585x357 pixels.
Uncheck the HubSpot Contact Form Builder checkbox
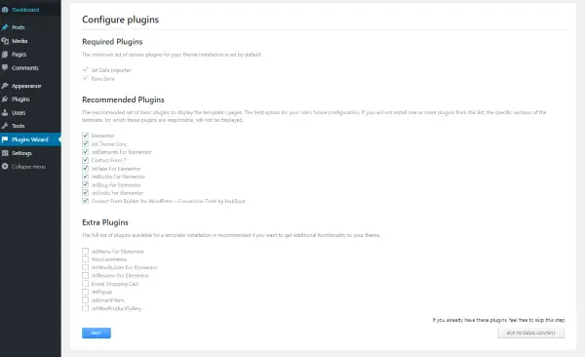pos(86,201)
